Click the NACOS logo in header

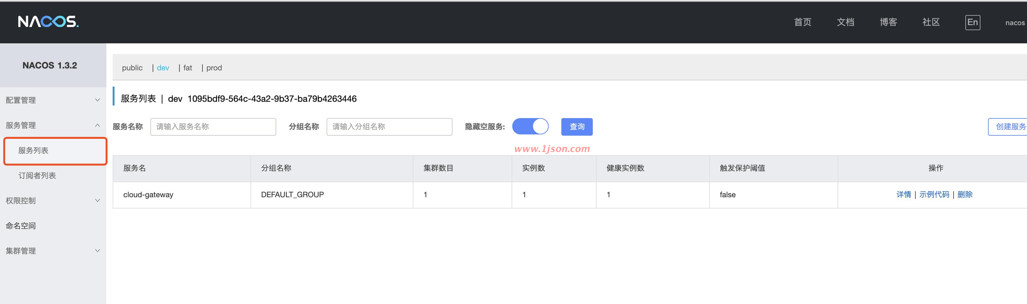tap(48, 21)
